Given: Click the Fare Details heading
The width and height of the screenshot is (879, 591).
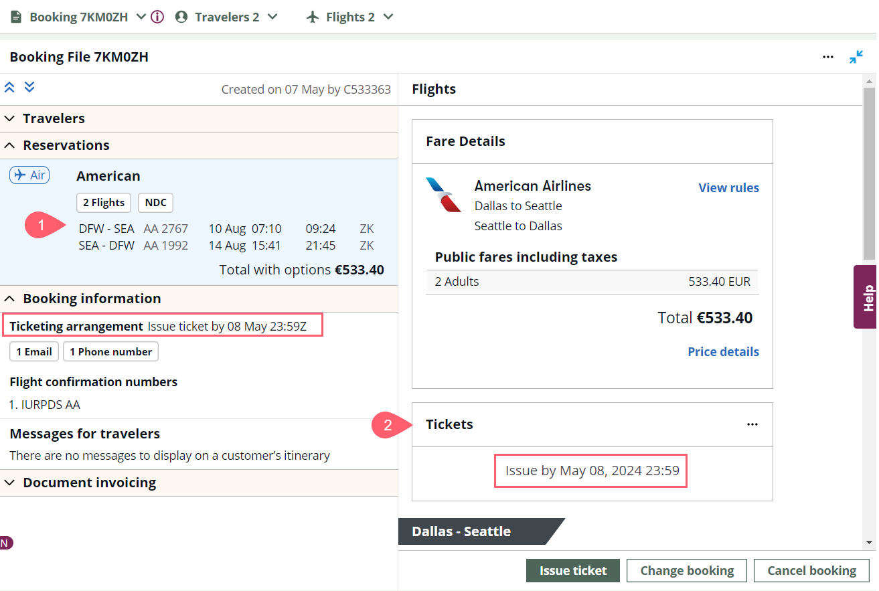Looking at the screenshot, I should (466, 141).
